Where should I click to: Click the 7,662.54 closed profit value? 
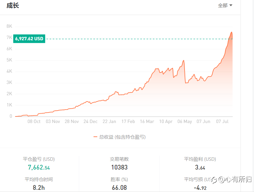coord(39,167)
